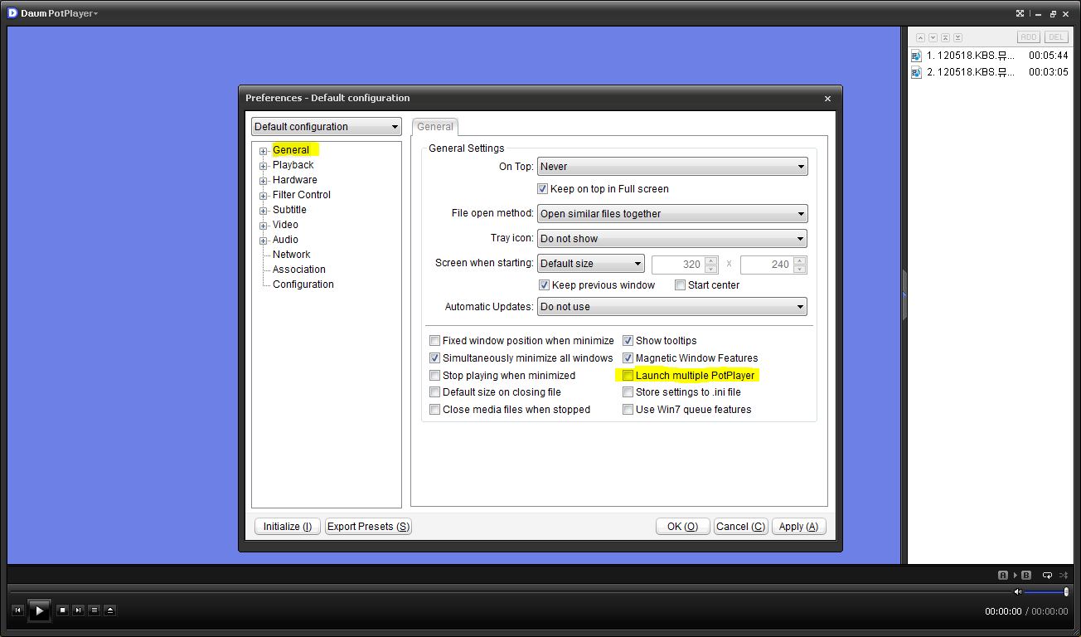The image size is (1081, 637).
Task: Move playlist item up
Action: (x=920, y=37)
